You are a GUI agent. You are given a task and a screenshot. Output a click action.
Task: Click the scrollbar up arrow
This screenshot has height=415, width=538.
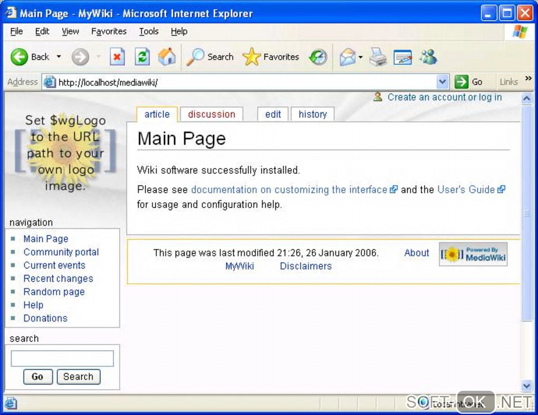[526, 99]
